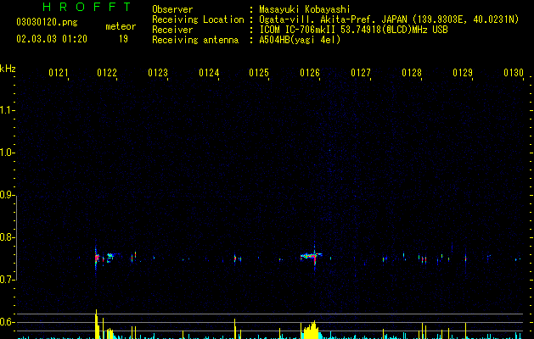The height and width of the screenshot is (339, 534).
Task: Click the 0129 time marker
Action: (x=463, y=73)
